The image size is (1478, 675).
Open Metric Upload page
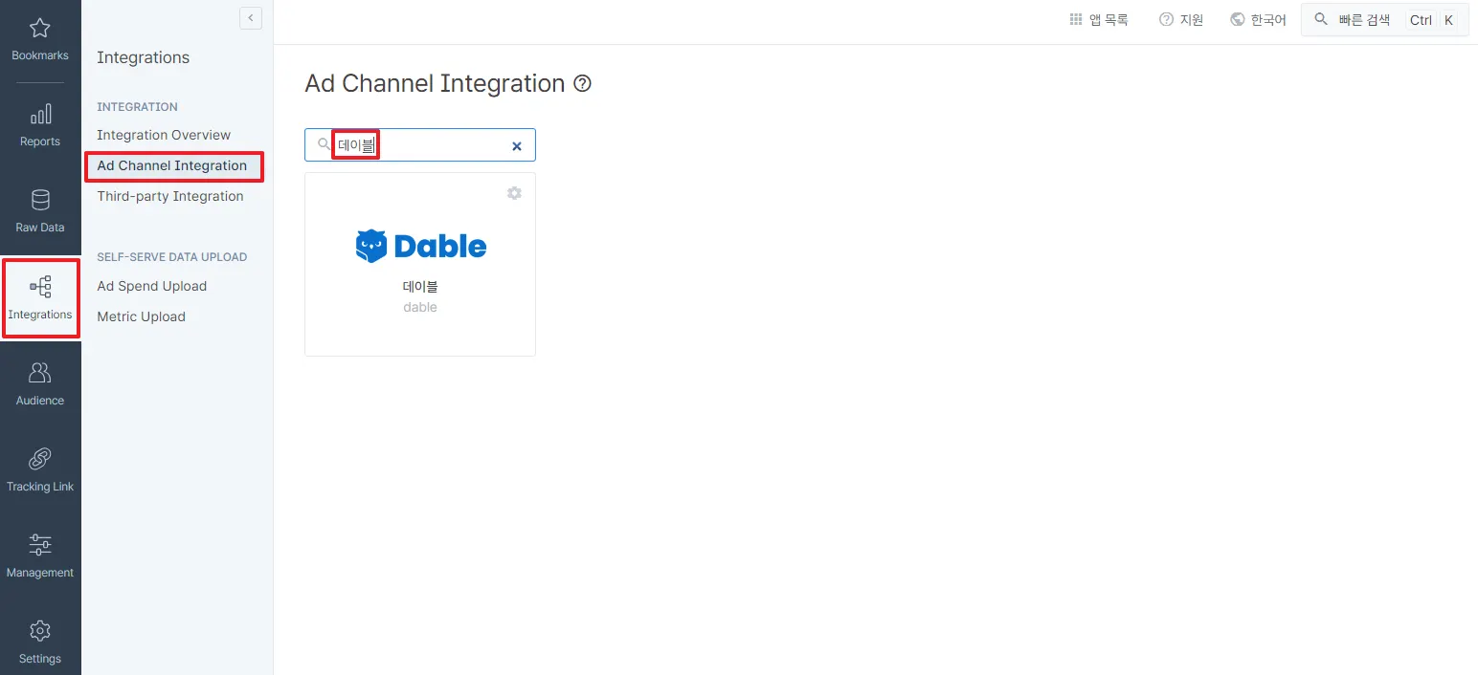pos(142,316)
